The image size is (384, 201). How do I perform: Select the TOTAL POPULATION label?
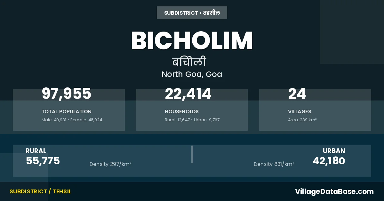[67, 112]
